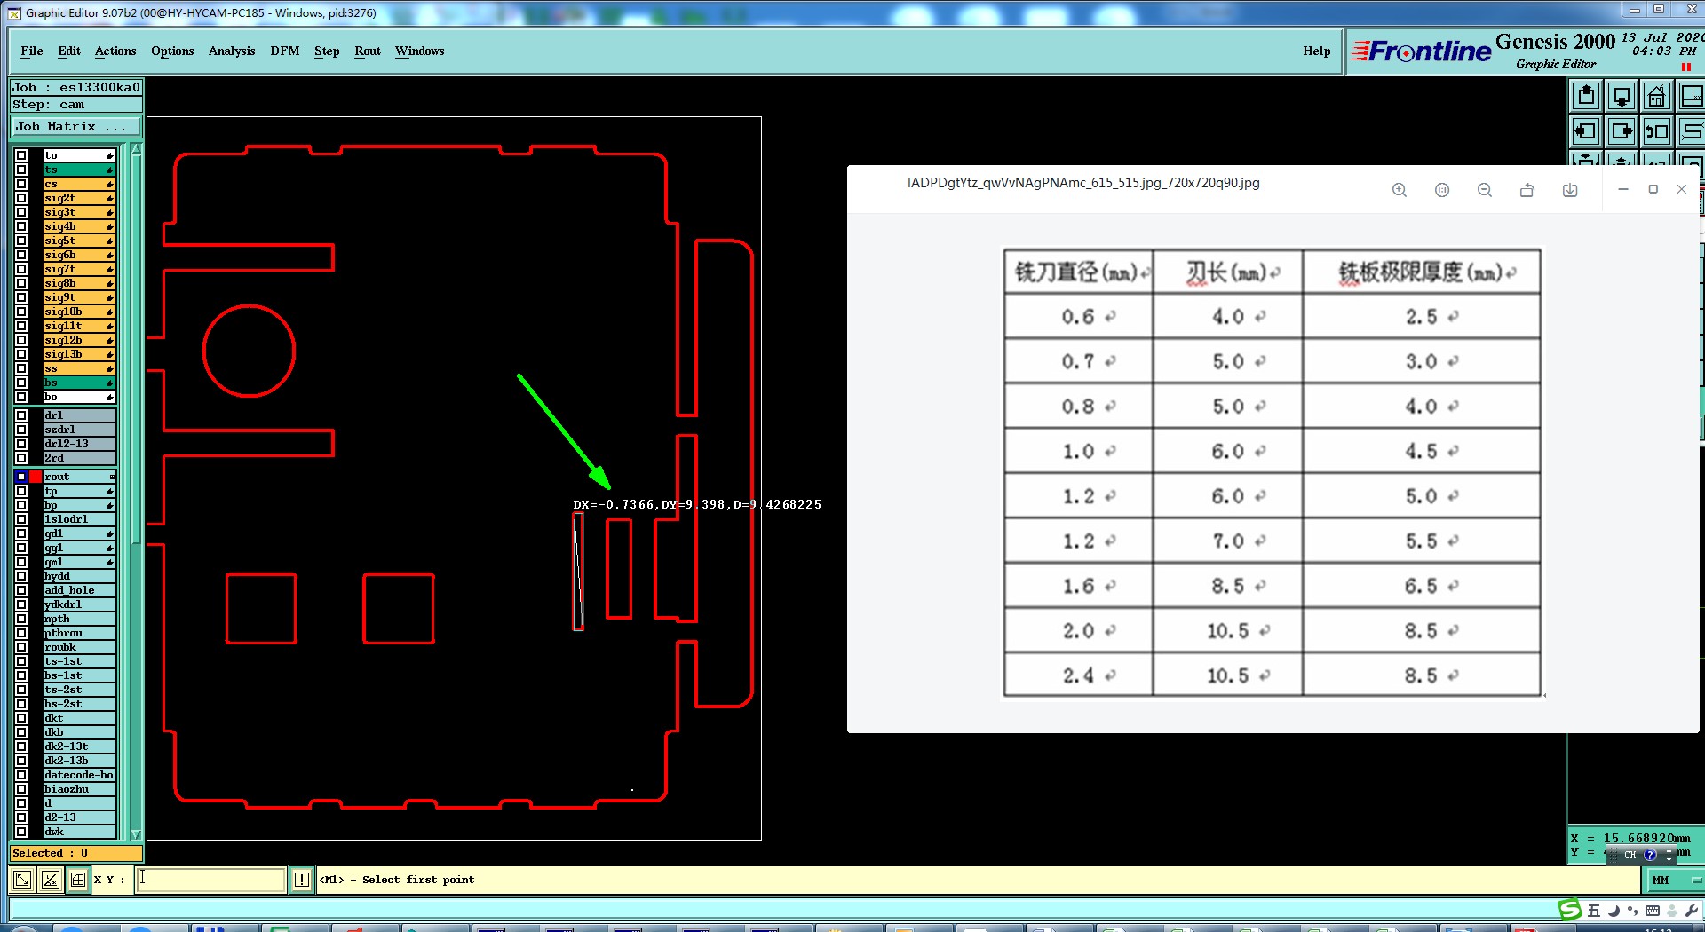Select the 'pthrou' layer name

tap(80, 633)
